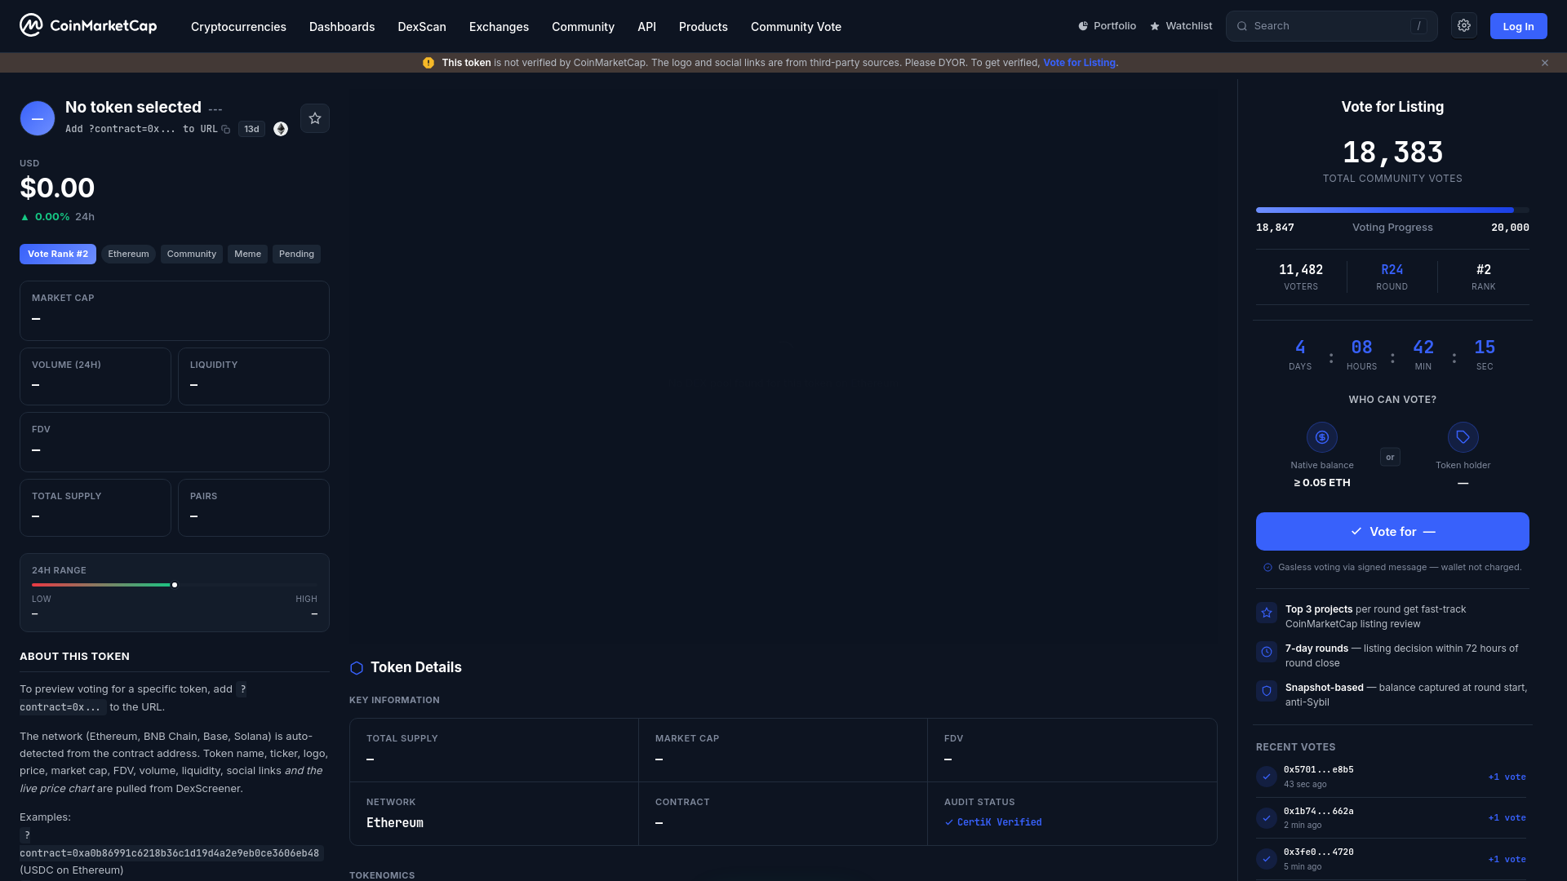Click the gasless voting info icon
The width and height of the screenshot is (1567, 881).
coord(1267,568)
